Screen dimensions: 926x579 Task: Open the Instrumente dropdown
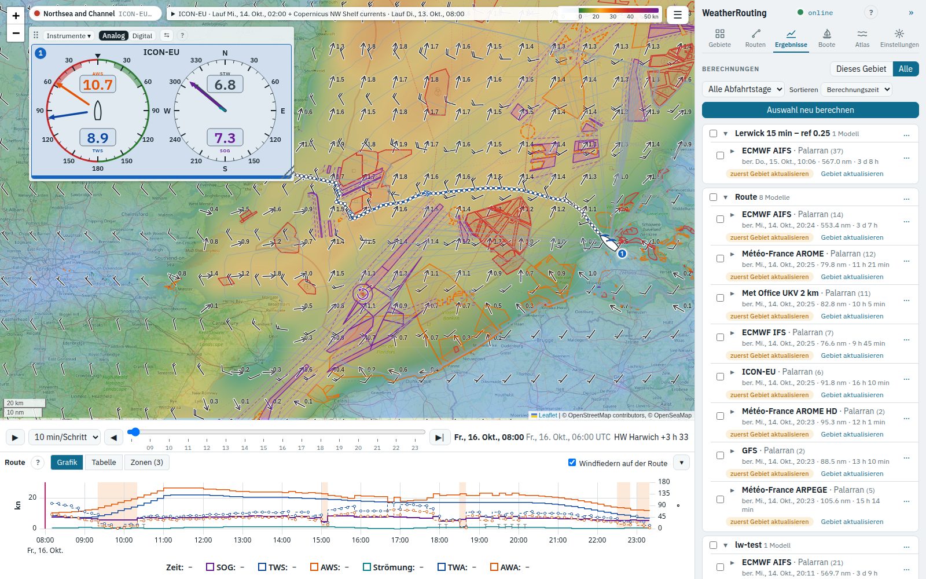(x=69, y=35)
